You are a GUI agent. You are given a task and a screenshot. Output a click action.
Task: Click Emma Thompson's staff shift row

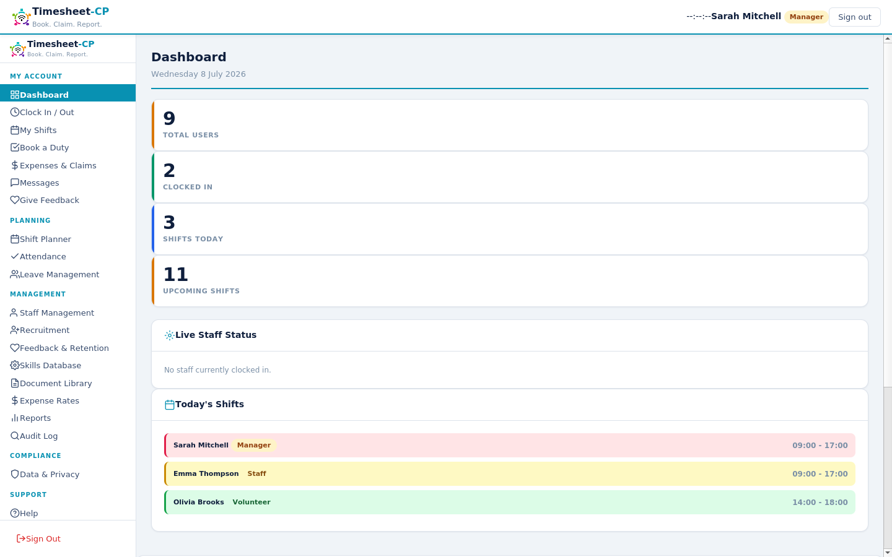point(510,473)
